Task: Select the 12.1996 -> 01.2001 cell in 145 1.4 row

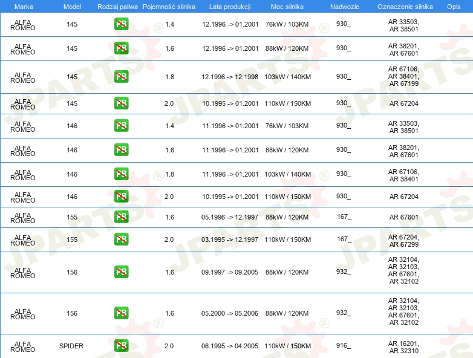Action: pyautogui.click(x=230, y=24)
